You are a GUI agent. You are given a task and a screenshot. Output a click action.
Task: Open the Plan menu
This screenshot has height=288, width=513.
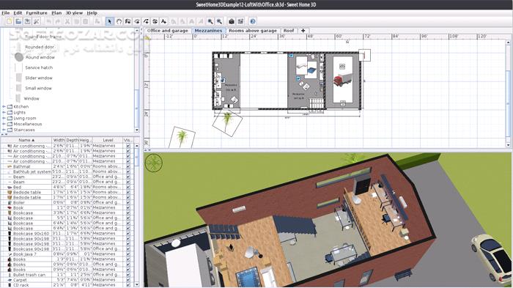[x=56, y=12]
